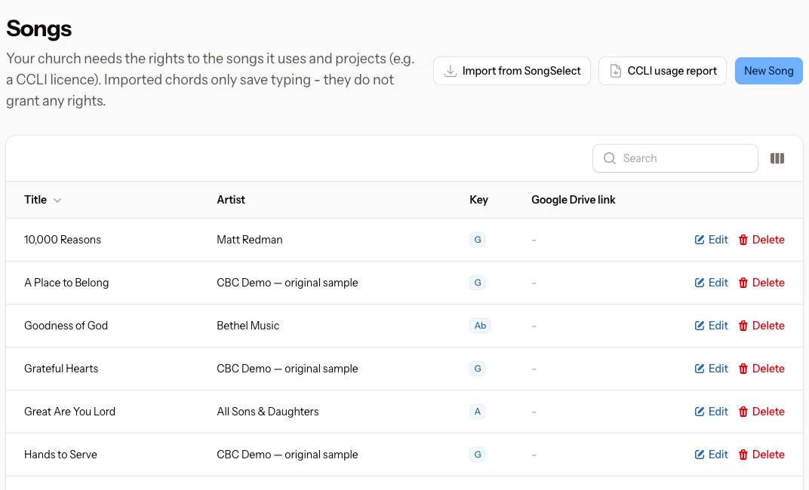Click the download icon on Import from SongSelect
809x490 pixels.
(x=451, y=71)
